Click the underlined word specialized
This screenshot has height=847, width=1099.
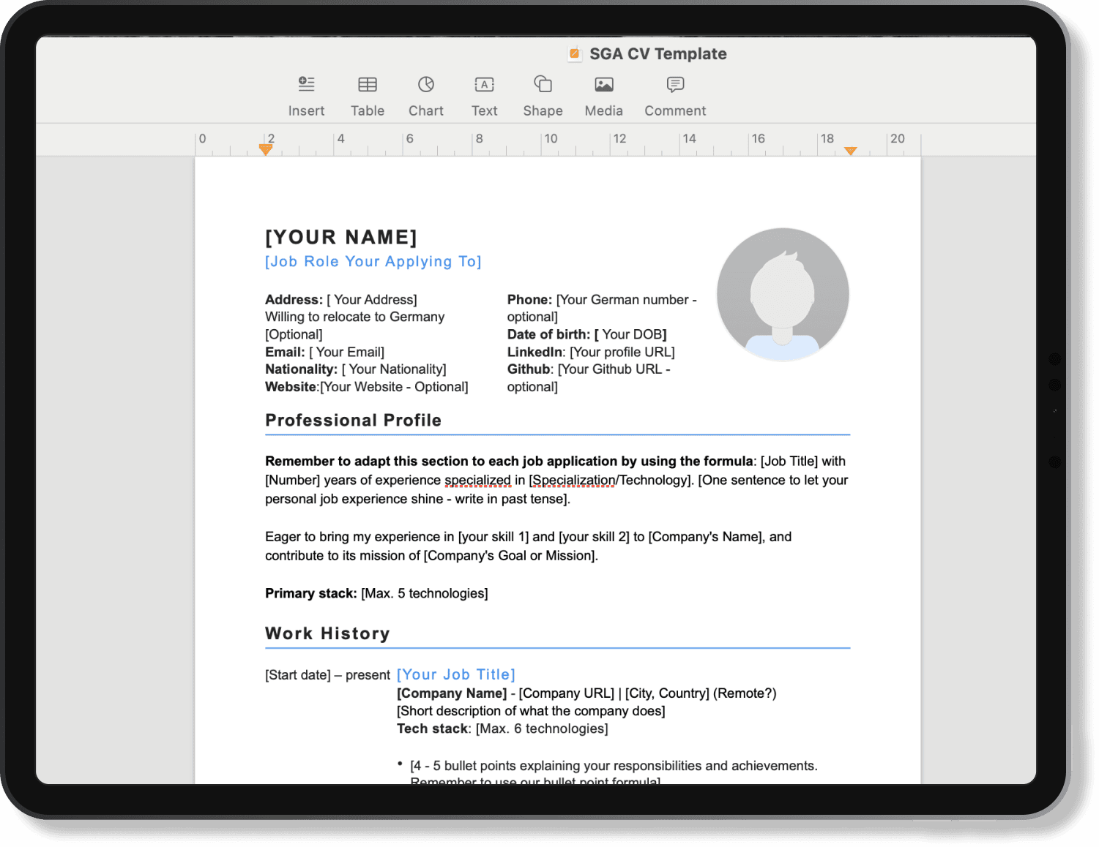[477, 481]
